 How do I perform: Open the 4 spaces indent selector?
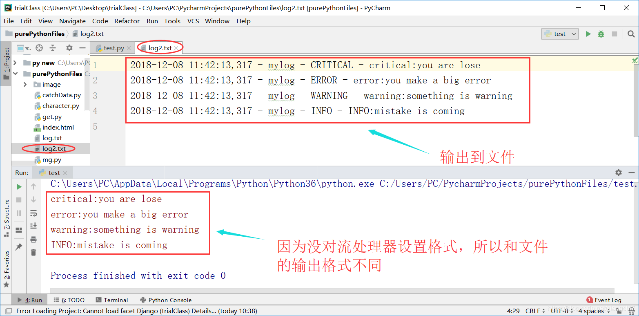pos(594,311)
